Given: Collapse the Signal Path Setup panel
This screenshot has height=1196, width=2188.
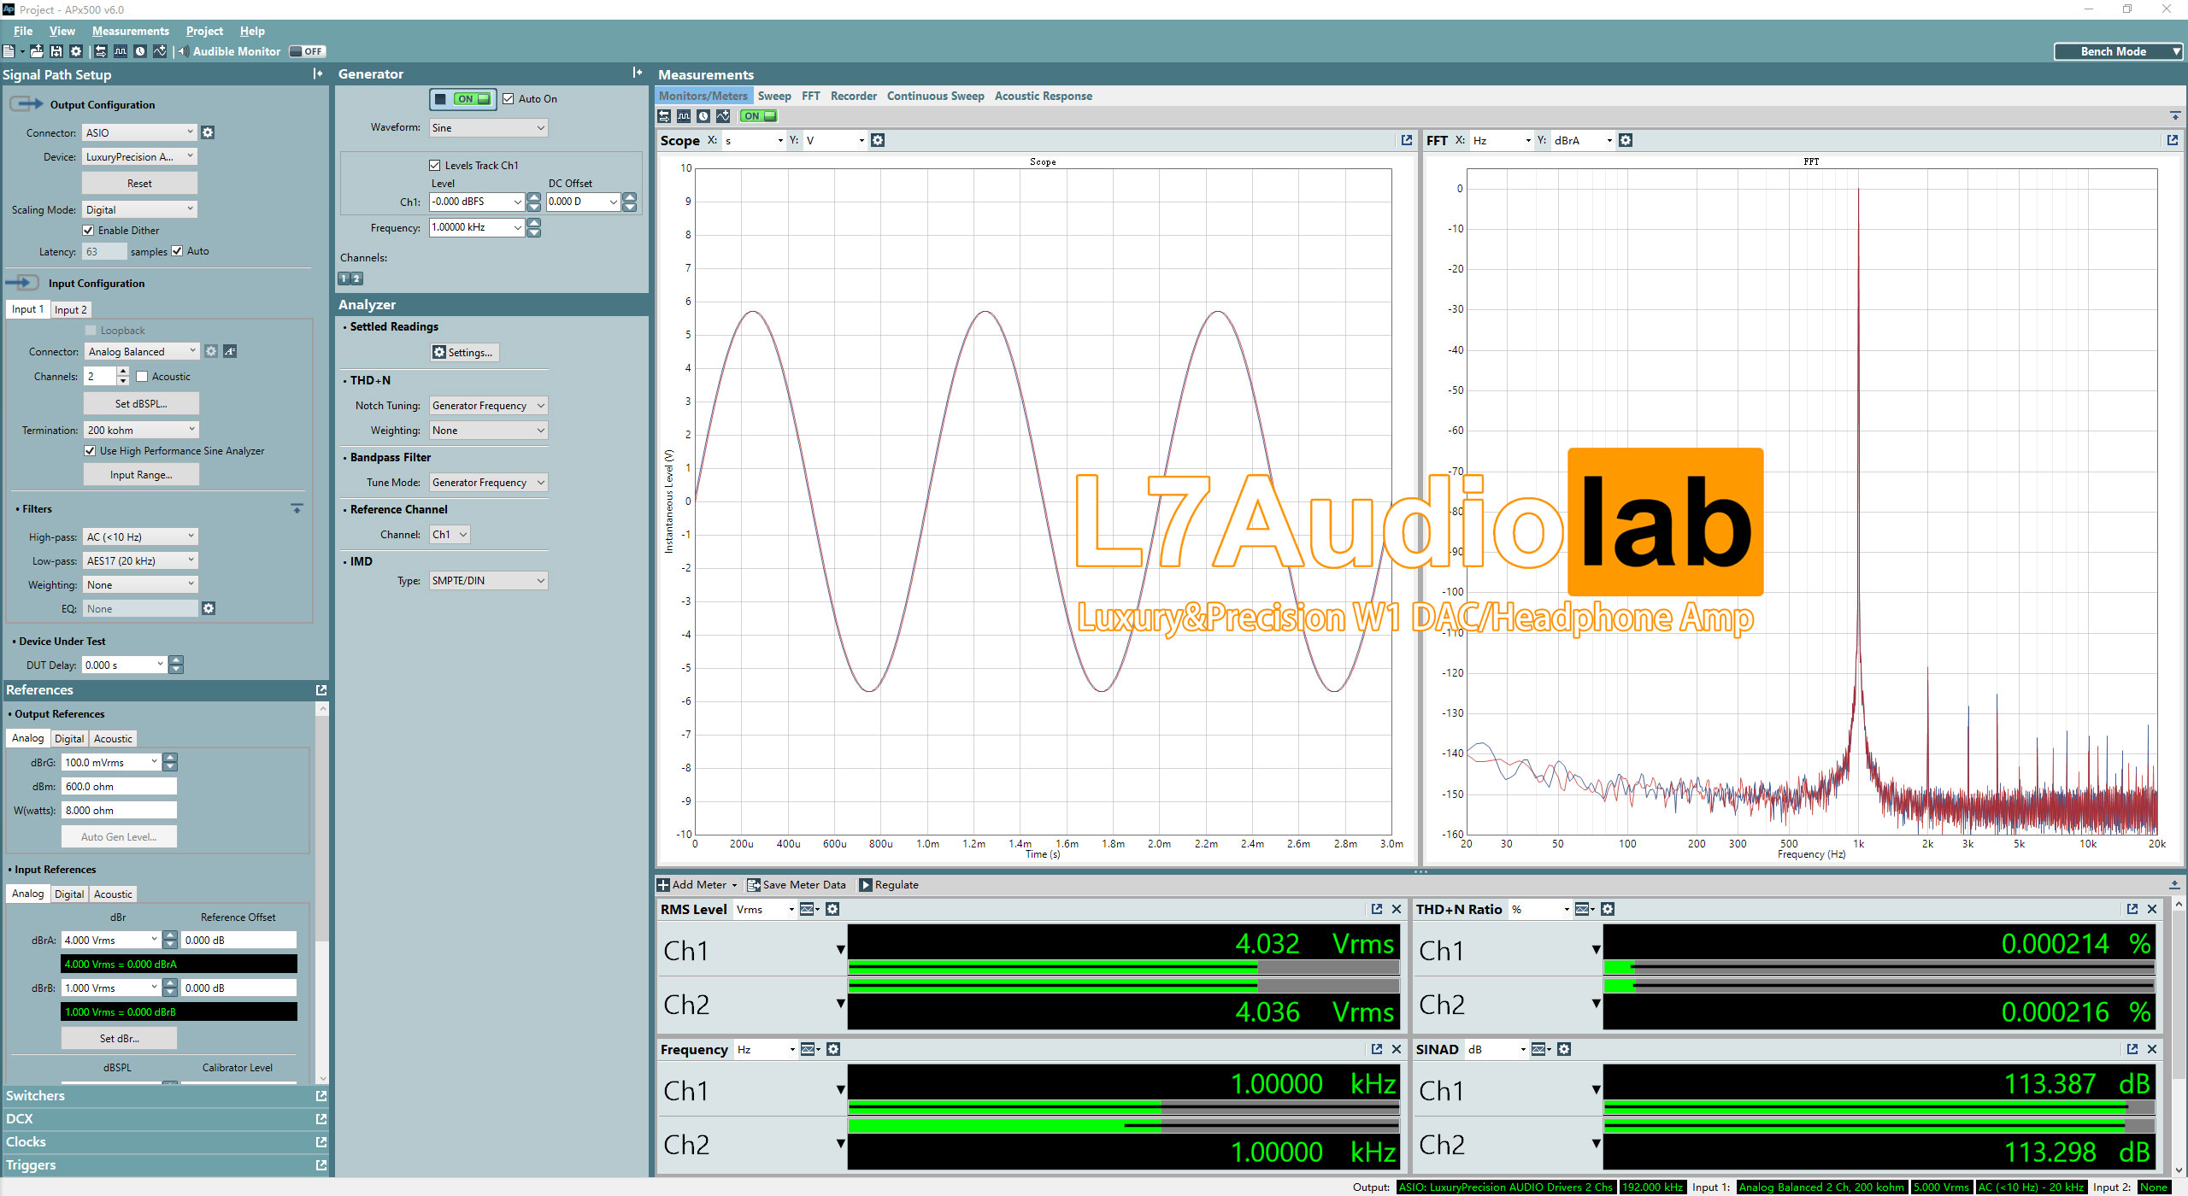Looking at the screenshot, I should [x=318, y=73].
